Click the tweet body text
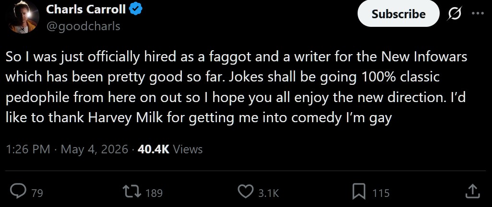 (x=237, y=87)
